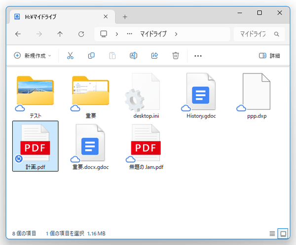Click the Copy icon in toolbar
Image resolution: width=296 pixels, height=245 pixels.
coord(91,56)
